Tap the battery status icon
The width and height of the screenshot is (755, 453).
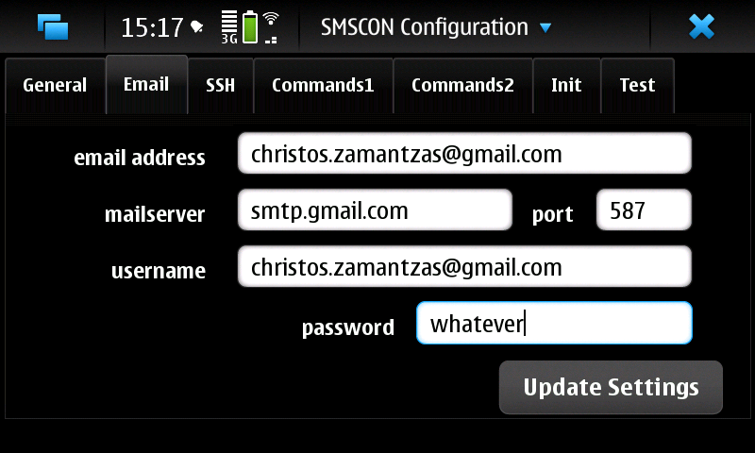click(250, 27)
